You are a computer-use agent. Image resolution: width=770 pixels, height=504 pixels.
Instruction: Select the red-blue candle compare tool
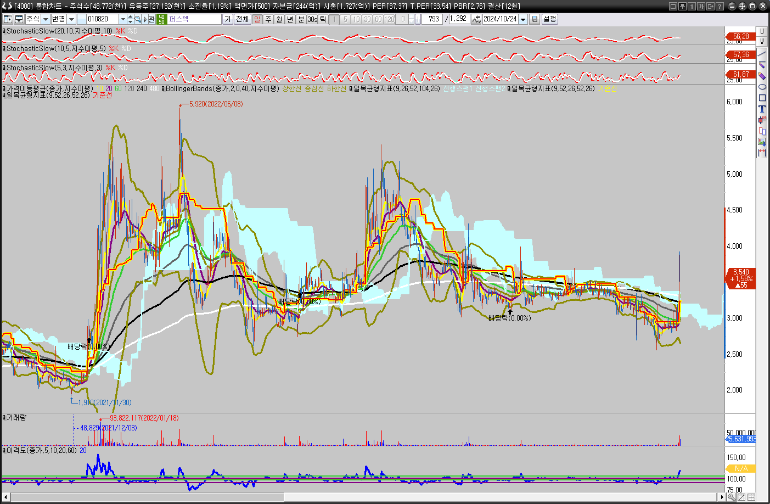762,131
